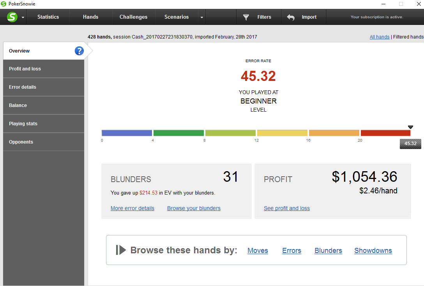The width and height of the screenshot is (424, 286).
Task: Click the blunders count 31
Action: [x=231, y=177]
